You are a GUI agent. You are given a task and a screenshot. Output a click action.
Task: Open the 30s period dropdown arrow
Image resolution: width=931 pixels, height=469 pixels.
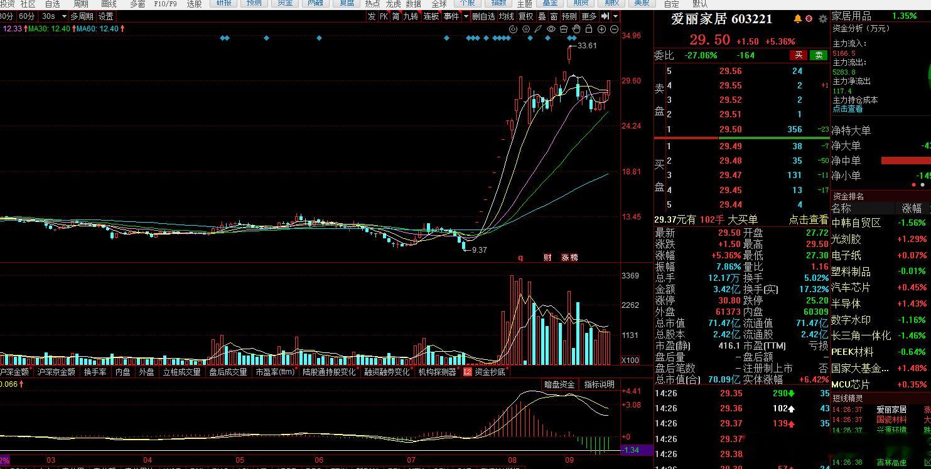point(64,16)
